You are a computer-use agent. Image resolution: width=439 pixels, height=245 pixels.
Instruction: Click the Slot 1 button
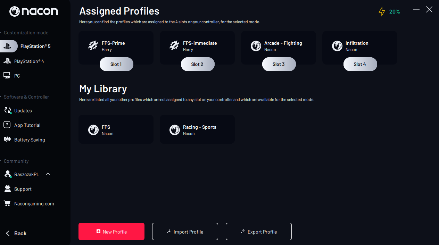pos(116,64)
